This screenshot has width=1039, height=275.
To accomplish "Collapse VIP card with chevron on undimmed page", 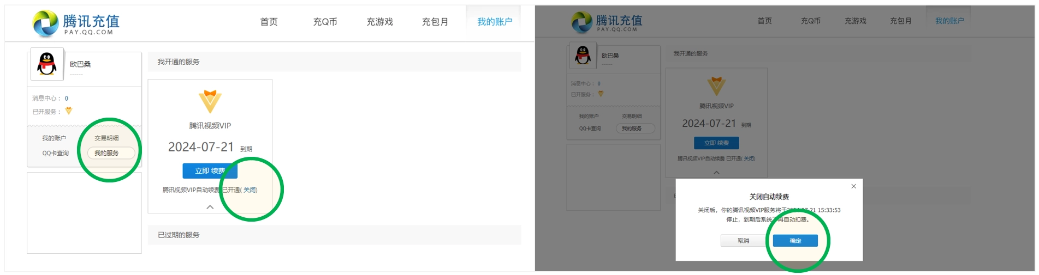I will (210, 207).
